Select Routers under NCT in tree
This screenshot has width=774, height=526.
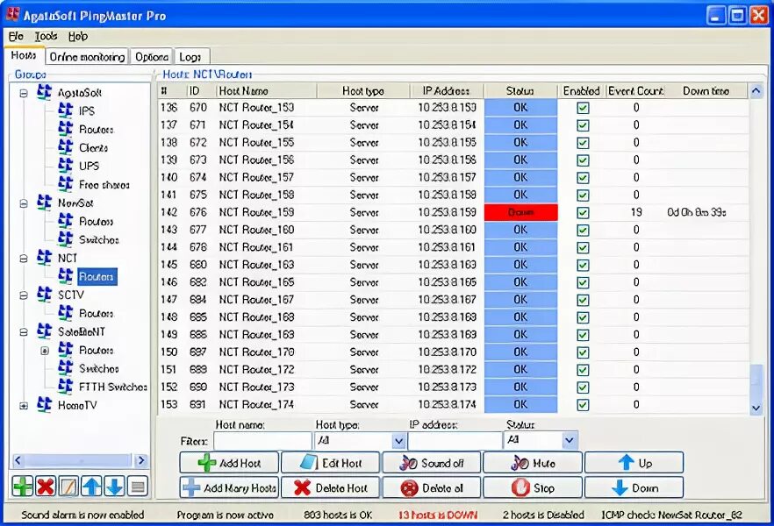click(x=97, y=276)
